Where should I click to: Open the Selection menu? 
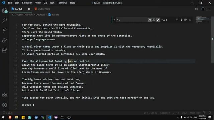pyautogui.click(x=27, y=3)
